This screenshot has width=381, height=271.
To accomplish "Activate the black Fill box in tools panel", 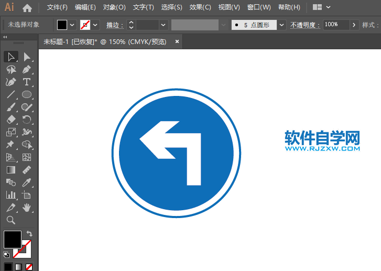I will tap(13, 240).
